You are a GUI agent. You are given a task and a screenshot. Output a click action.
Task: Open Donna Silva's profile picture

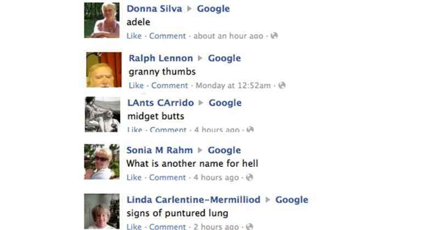[x=102, y=20]
